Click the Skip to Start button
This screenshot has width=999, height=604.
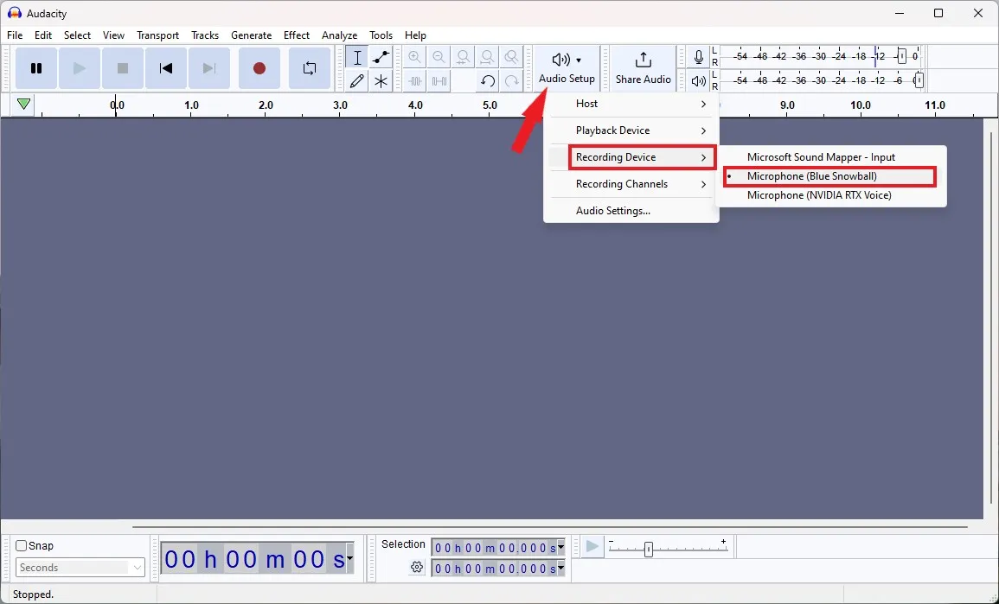166,67
